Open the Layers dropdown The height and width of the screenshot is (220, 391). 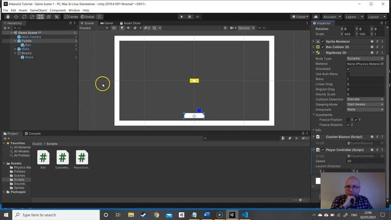point(354,16)
